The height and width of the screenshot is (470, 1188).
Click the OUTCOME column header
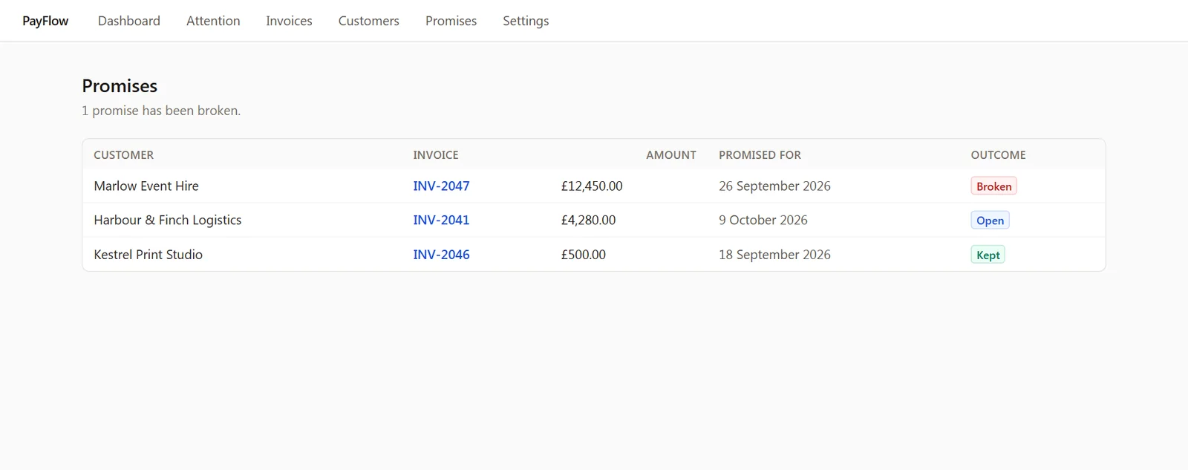[998, 154]
